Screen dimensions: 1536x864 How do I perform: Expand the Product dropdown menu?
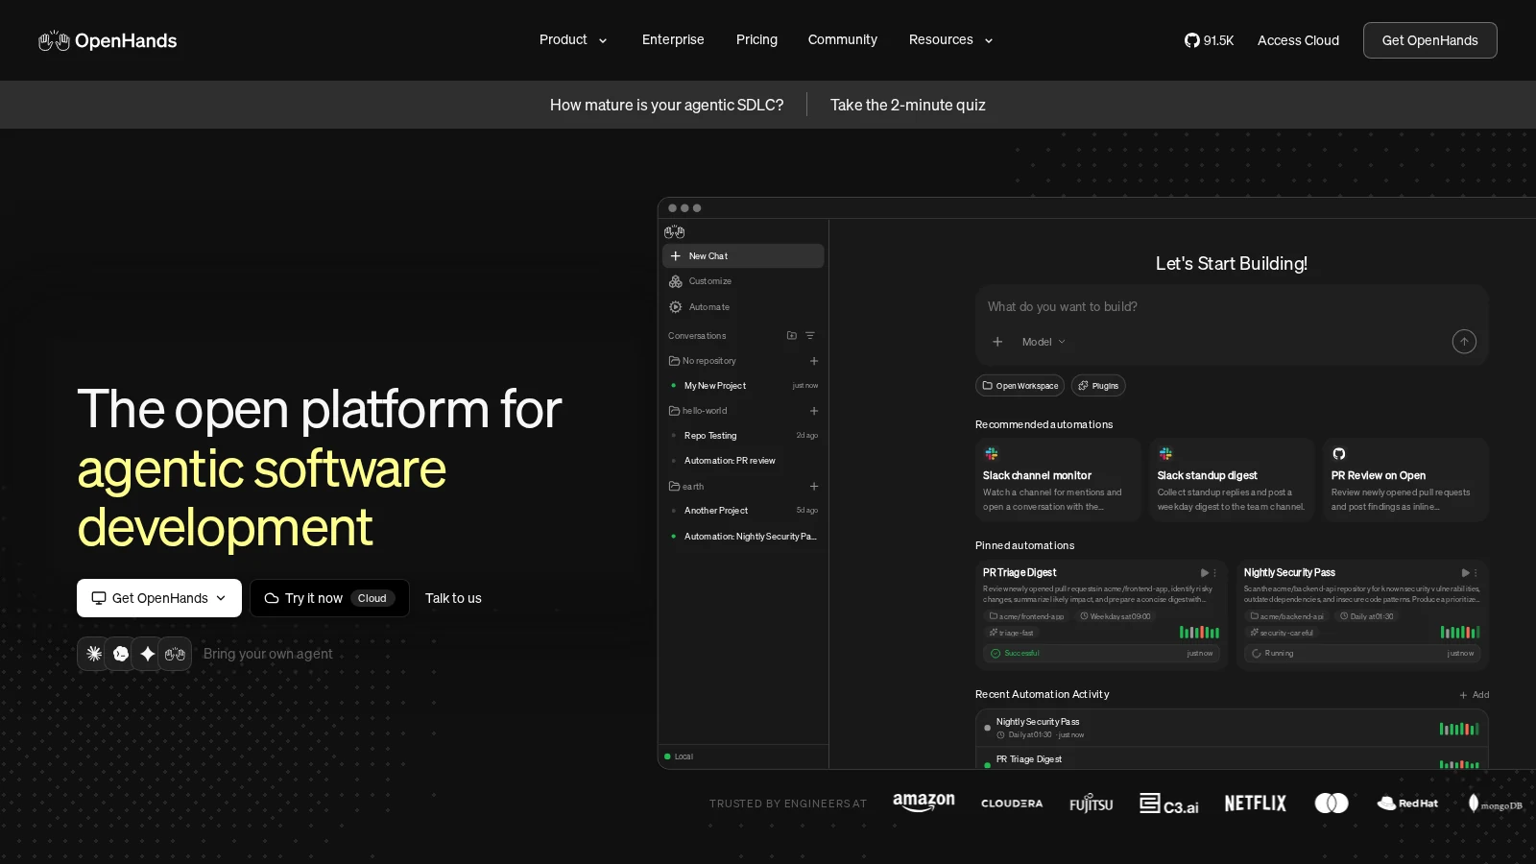573,39
